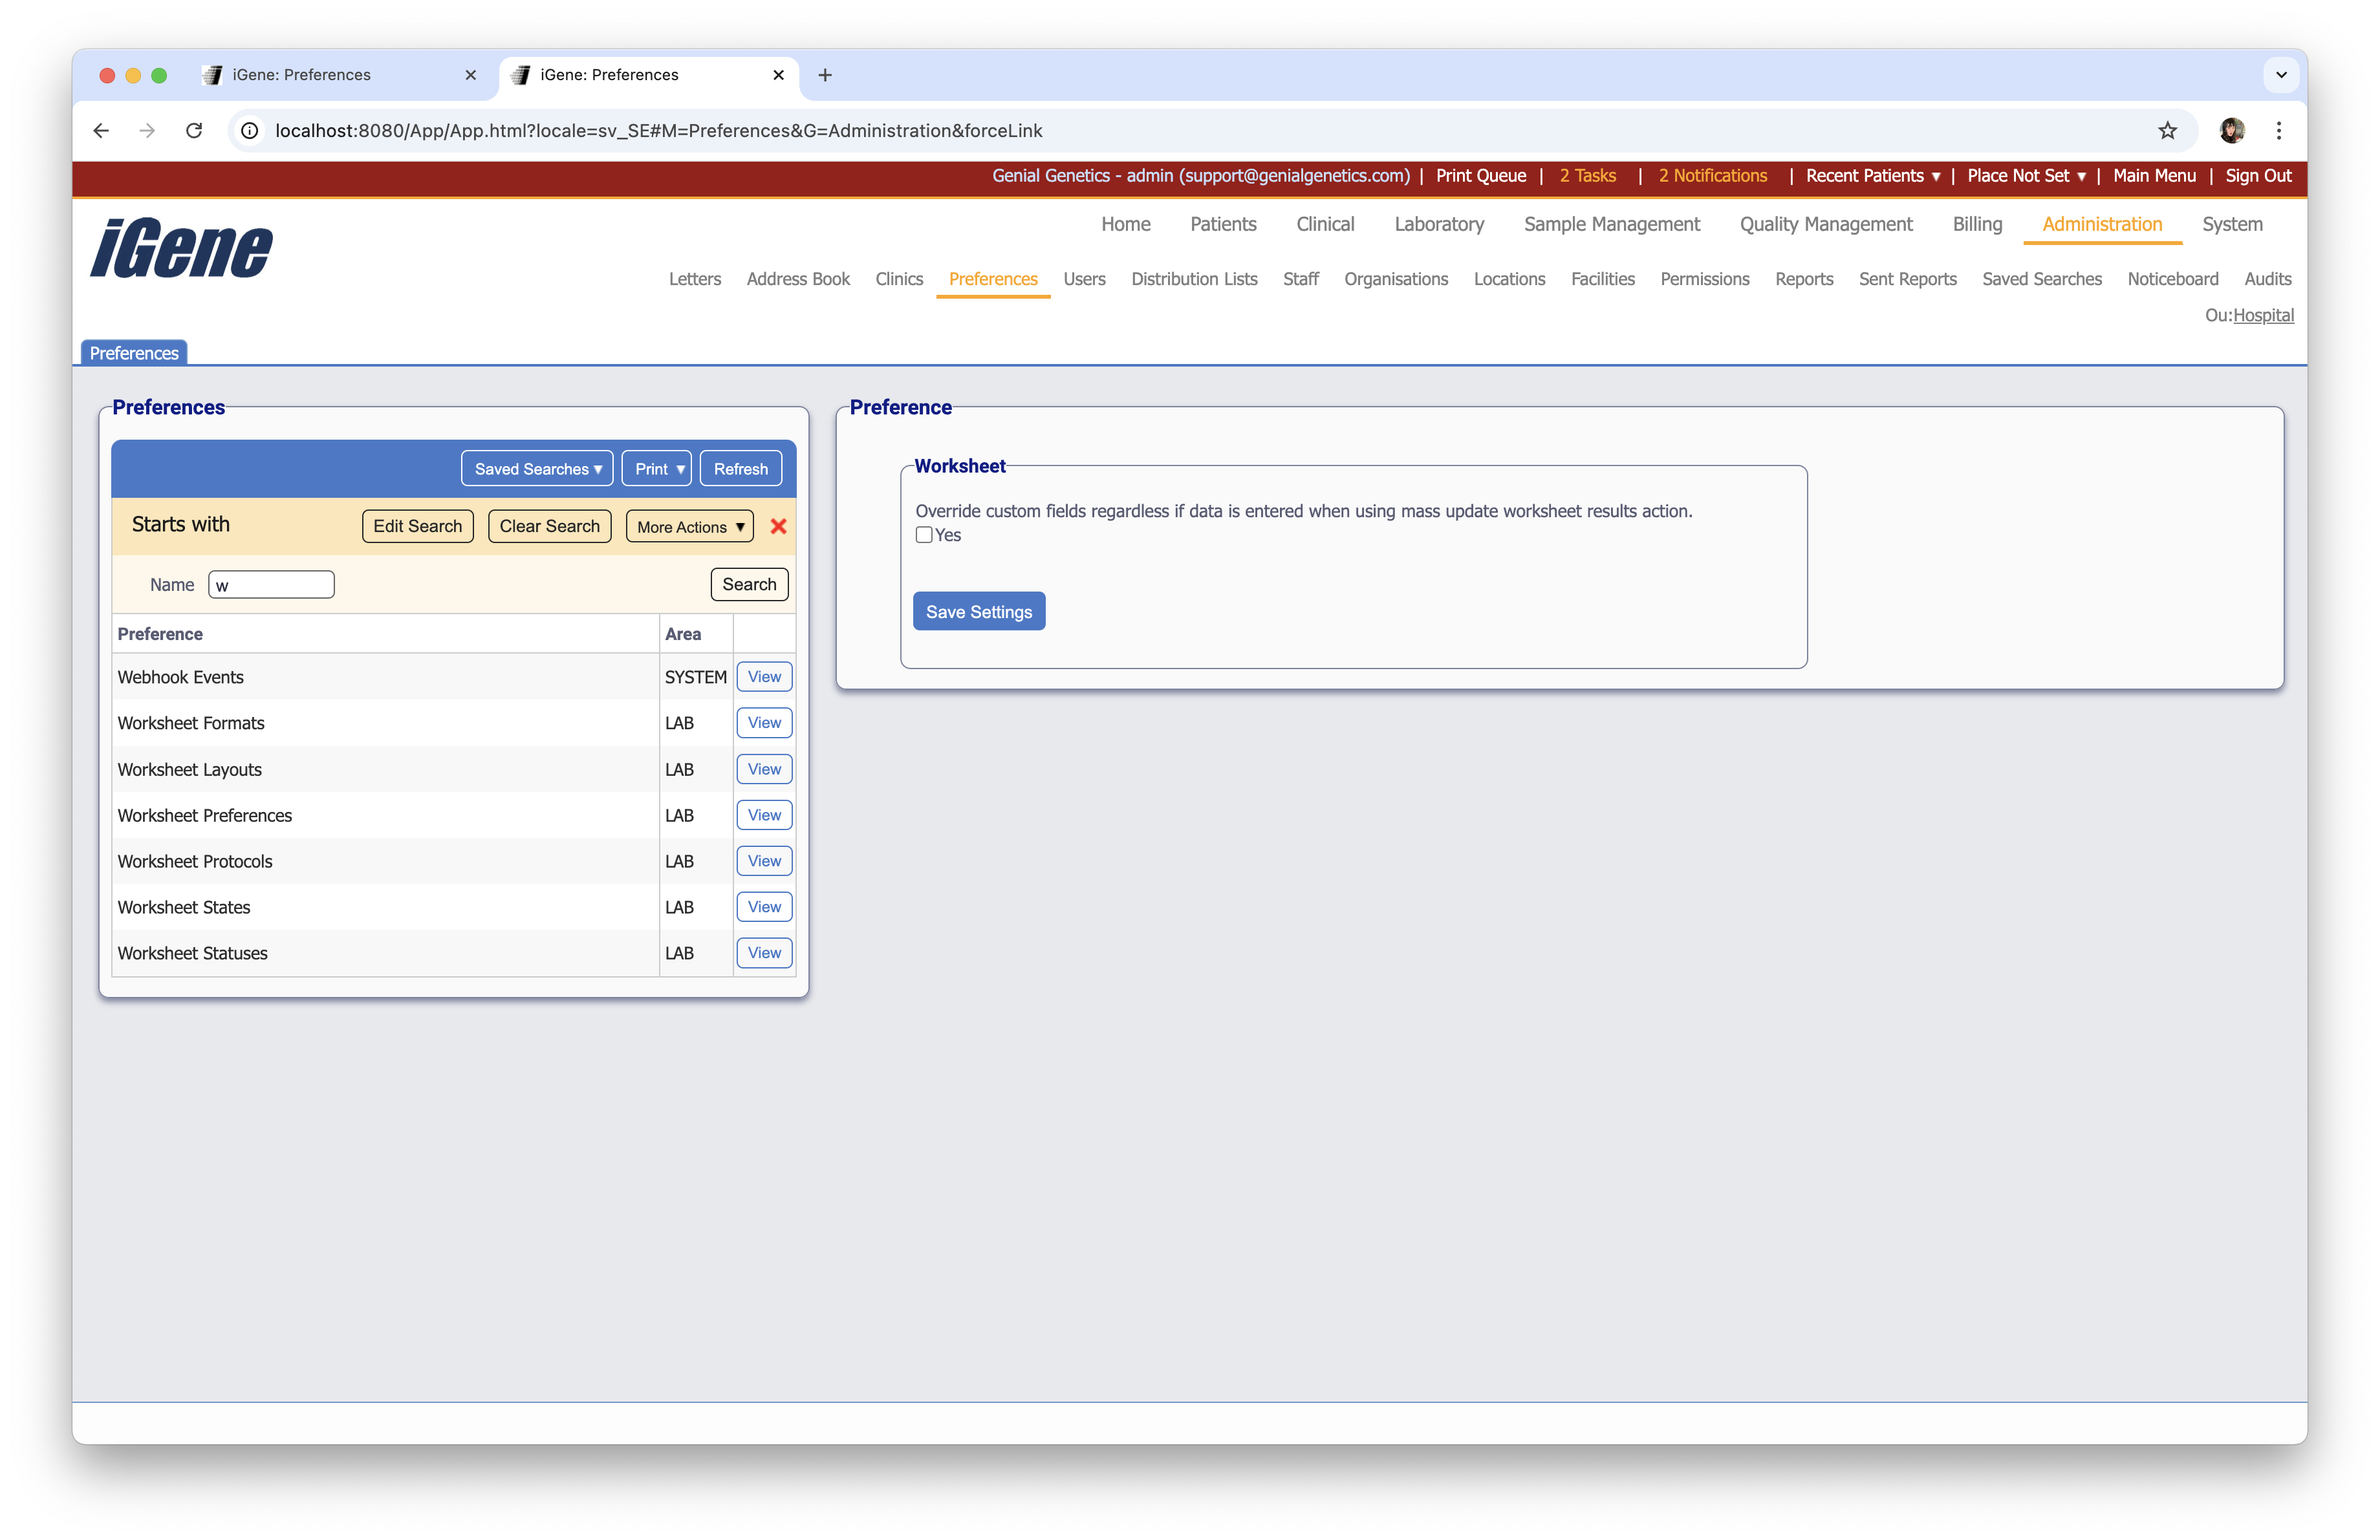Viewport: 2380px width, 1540px height.
Task: Click the page reload icon
Action: click(194, 131)
